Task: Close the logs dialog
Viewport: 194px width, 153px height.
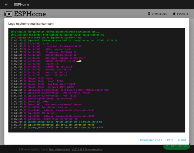Action: [x=182, y=140]
